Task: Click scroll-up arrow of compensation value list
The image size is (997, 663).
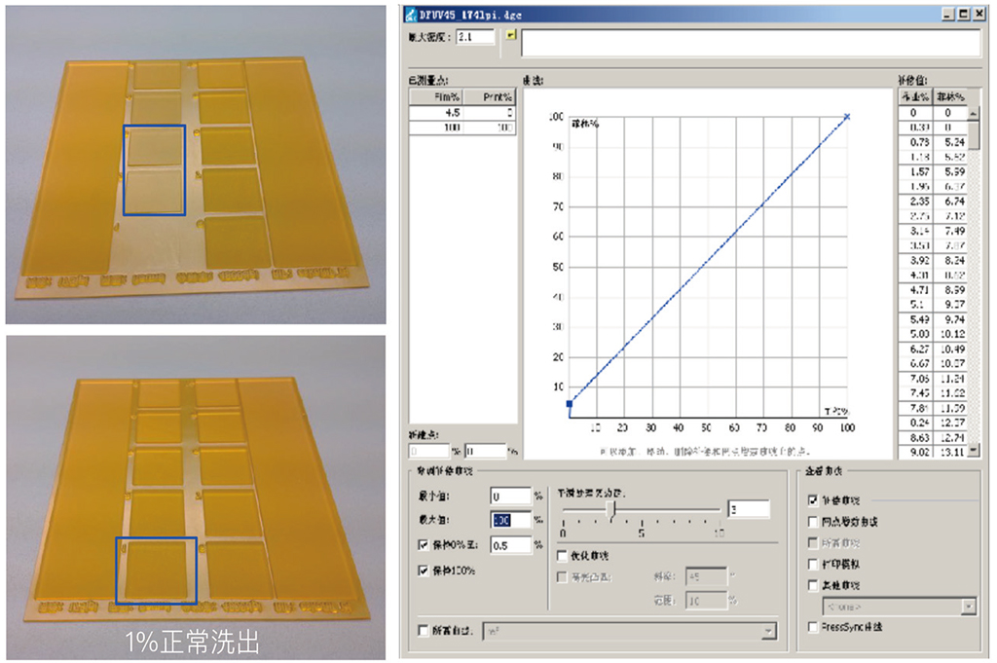Action: pyautogui.click(x=974, y=114)
